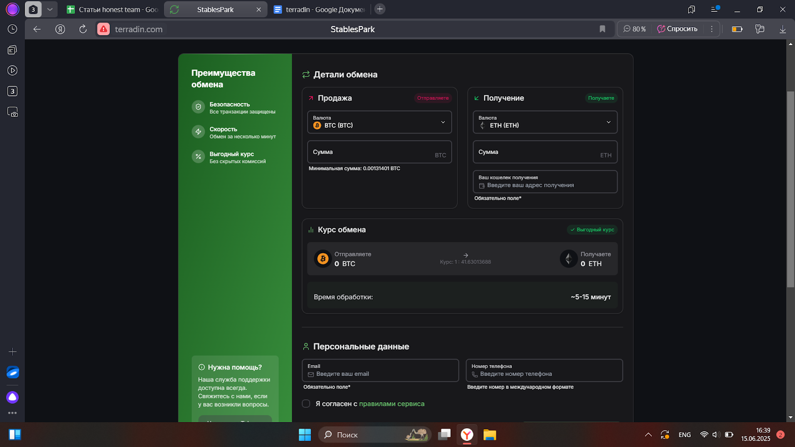Image resolution: width=795 pixels, height=447 pixels.
Task: Click the scrollbar down arrow
Action: pyautogui.click(x=791, y=418)
